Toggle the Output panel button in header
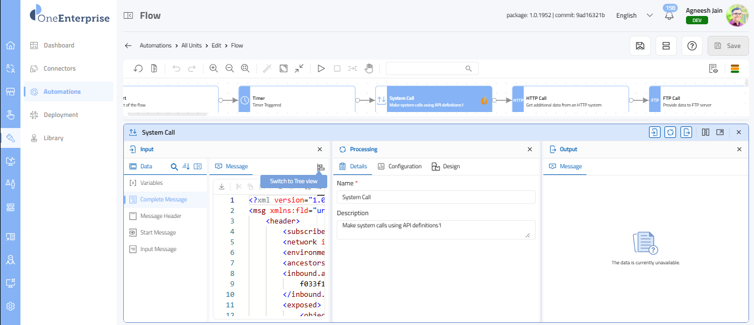 tap(686, 132)
